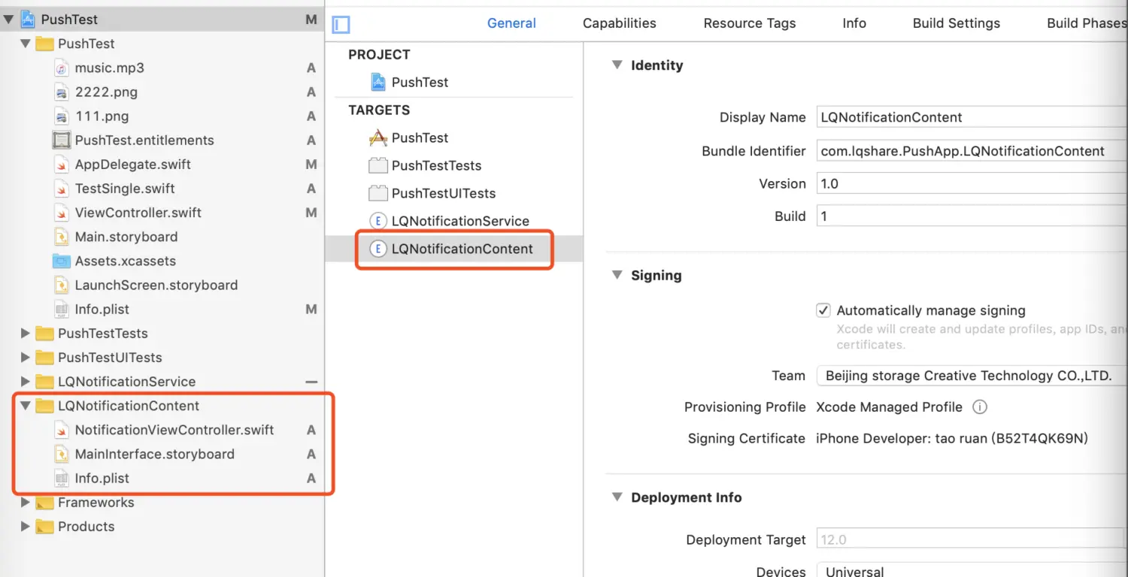Viewport: 1128px width, 577px height.
Task: Expand the Products group
Action: pos(26,527)
